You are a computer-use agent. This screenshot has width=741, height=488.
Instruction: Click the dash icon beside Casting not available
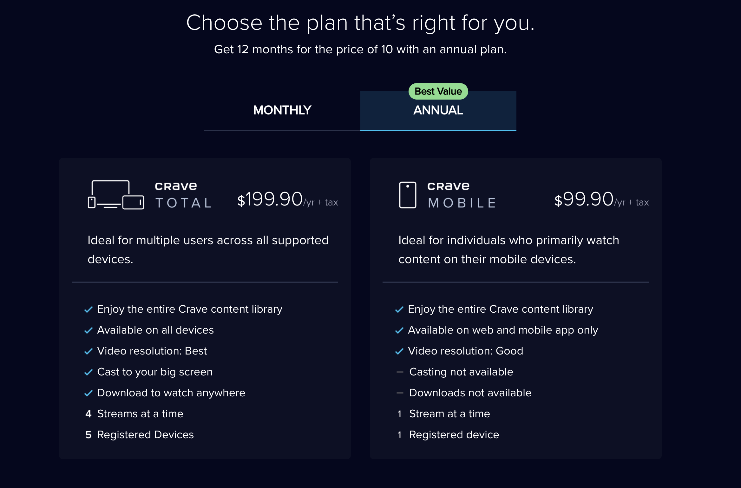click(x=400, y=372)
